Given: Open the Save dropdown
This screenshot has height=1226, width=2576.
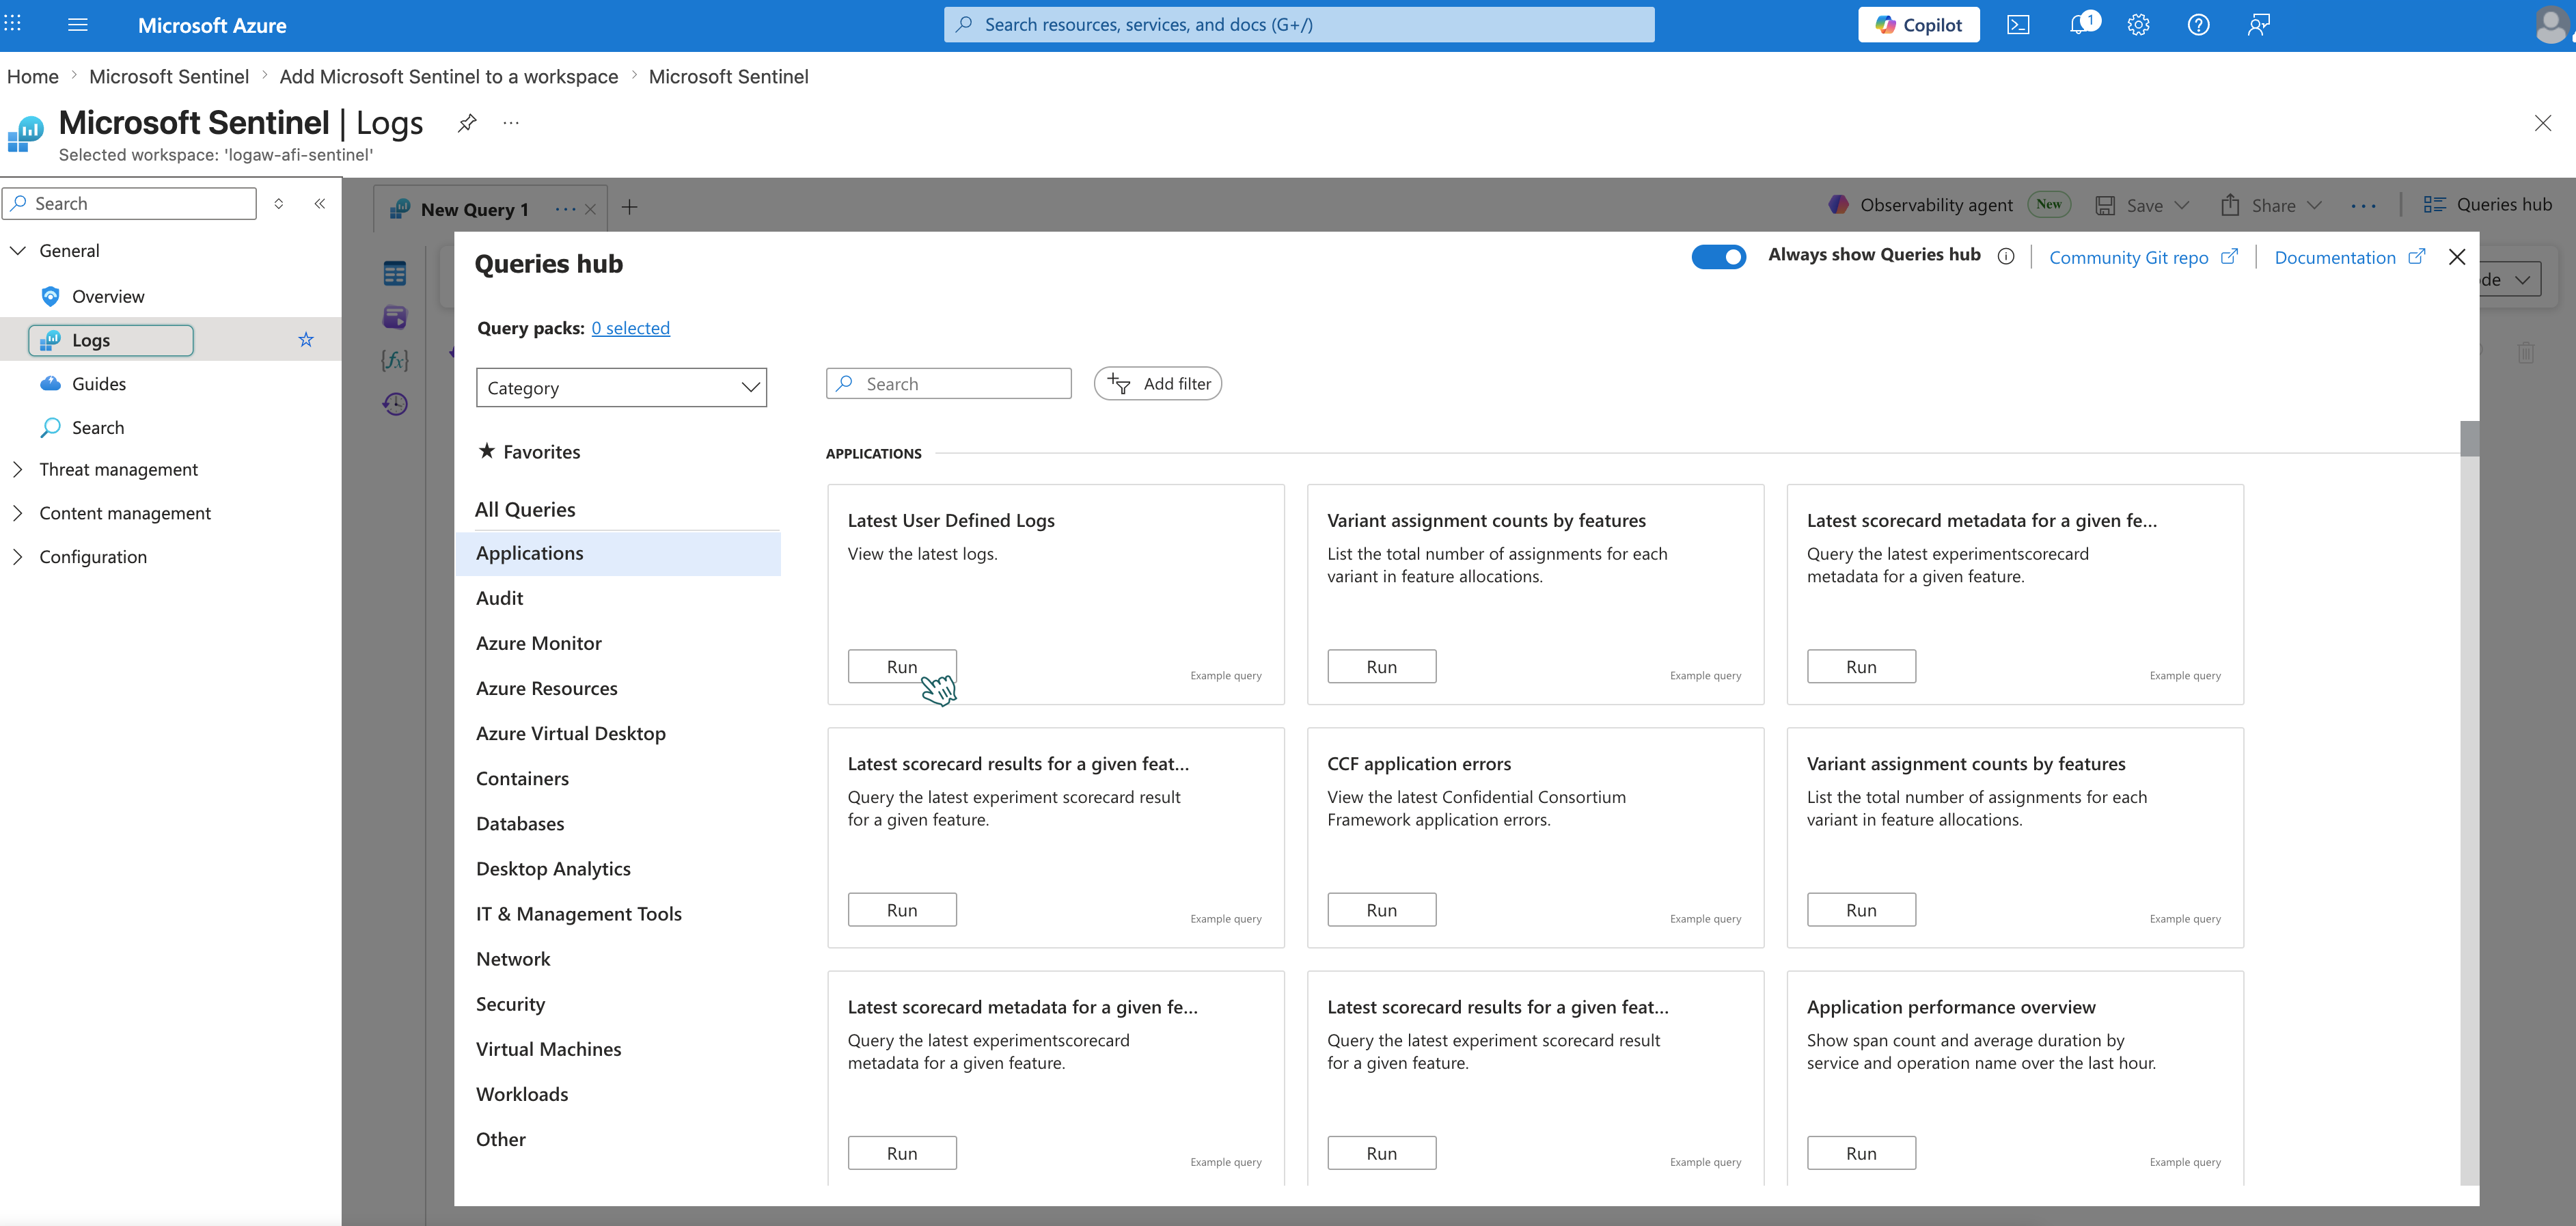Looking at the screenshot, I should pos(2142,205).
